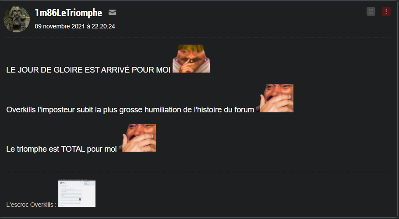Click the "Le triomphe est" text
This screenshot has height=219, width=399.
(x=33, y=149)
